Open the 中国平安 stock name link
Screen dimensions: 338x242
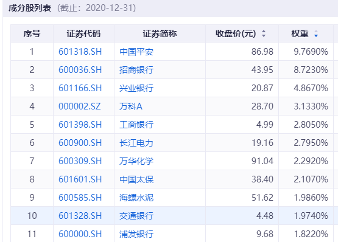pyautogui.click(x=136, y=52)
